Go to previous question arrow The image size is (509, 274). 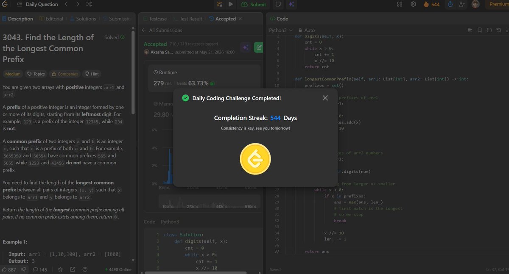pyautogui.click(x=66, y=4)
